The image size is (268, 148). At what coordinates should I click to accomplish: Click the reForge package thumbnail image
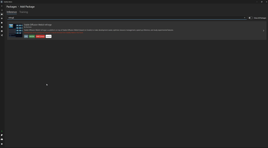pyautogui.click(x=16, y=30)
